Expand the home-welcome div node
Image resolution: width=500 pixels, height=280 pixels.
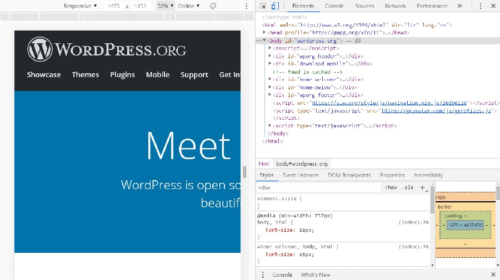pyautogui.click(x=270, y=79)
